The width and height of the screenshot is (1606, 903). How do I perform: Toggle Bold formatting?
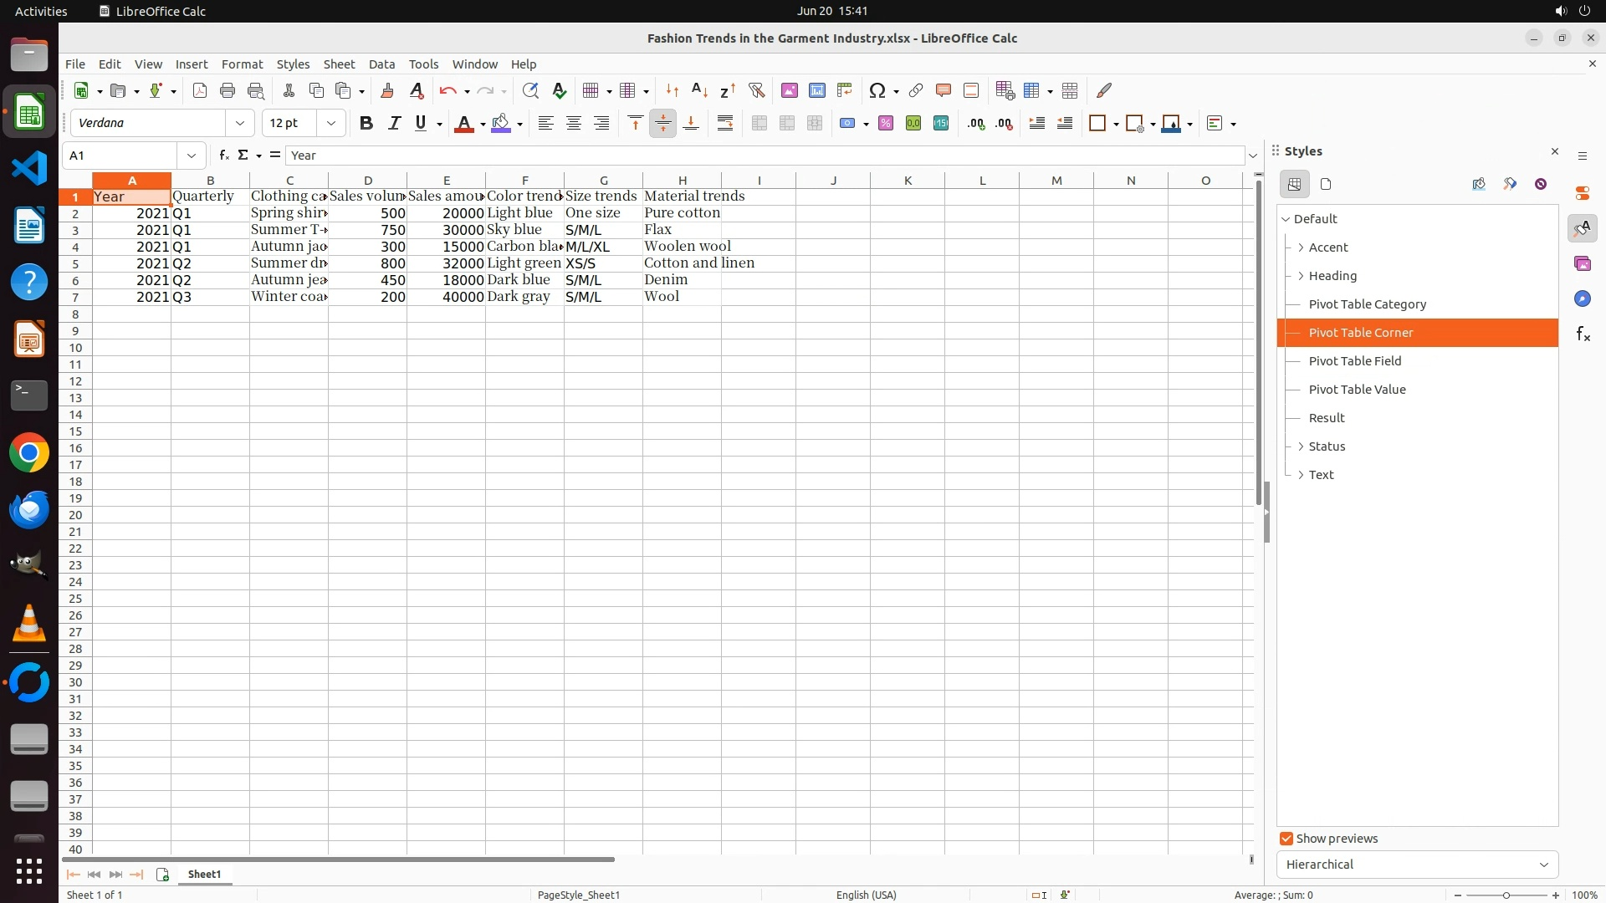[x=366, y=124]
